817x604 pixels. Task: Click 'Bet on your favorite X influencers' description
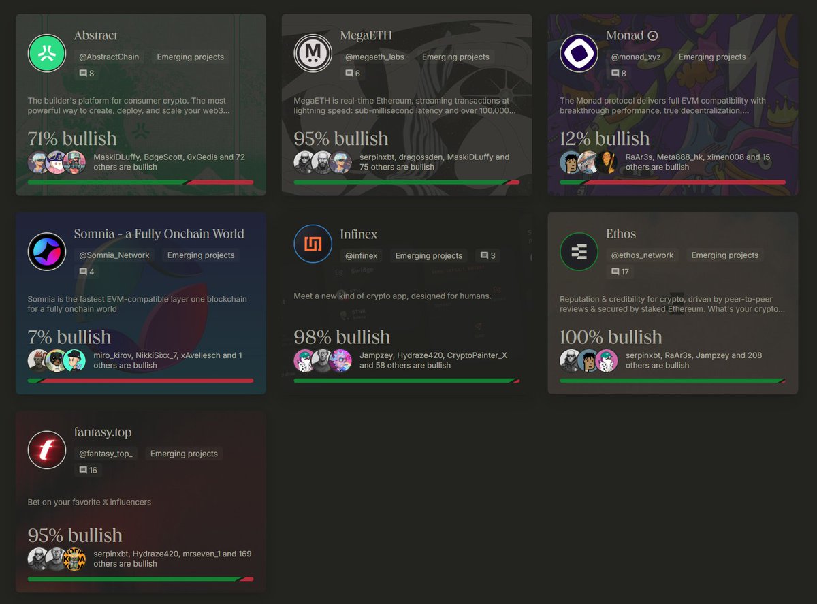(x=89, y=502)
